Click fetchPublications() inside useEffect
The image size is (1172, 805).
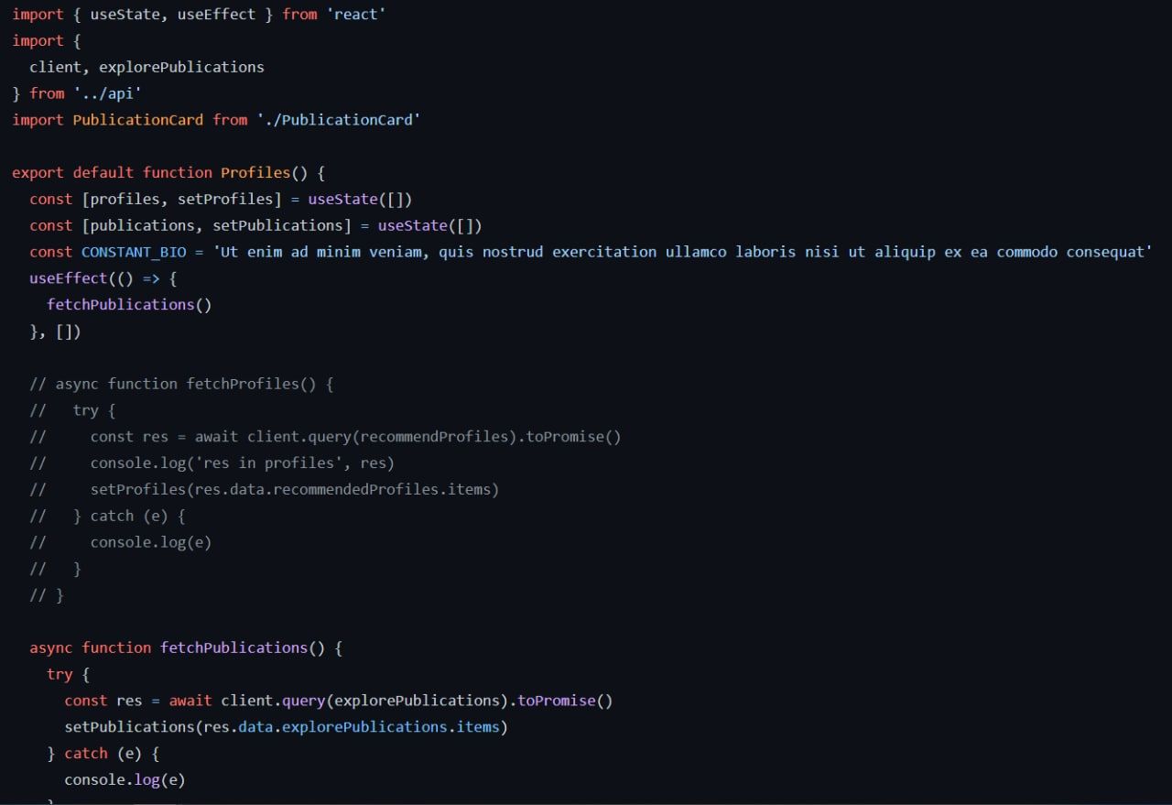coord(129,304)
